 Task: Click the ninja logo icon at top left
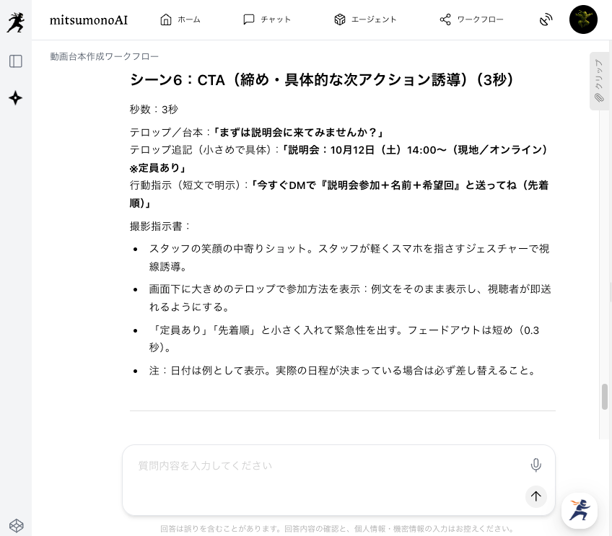click(x=16, y=22)
